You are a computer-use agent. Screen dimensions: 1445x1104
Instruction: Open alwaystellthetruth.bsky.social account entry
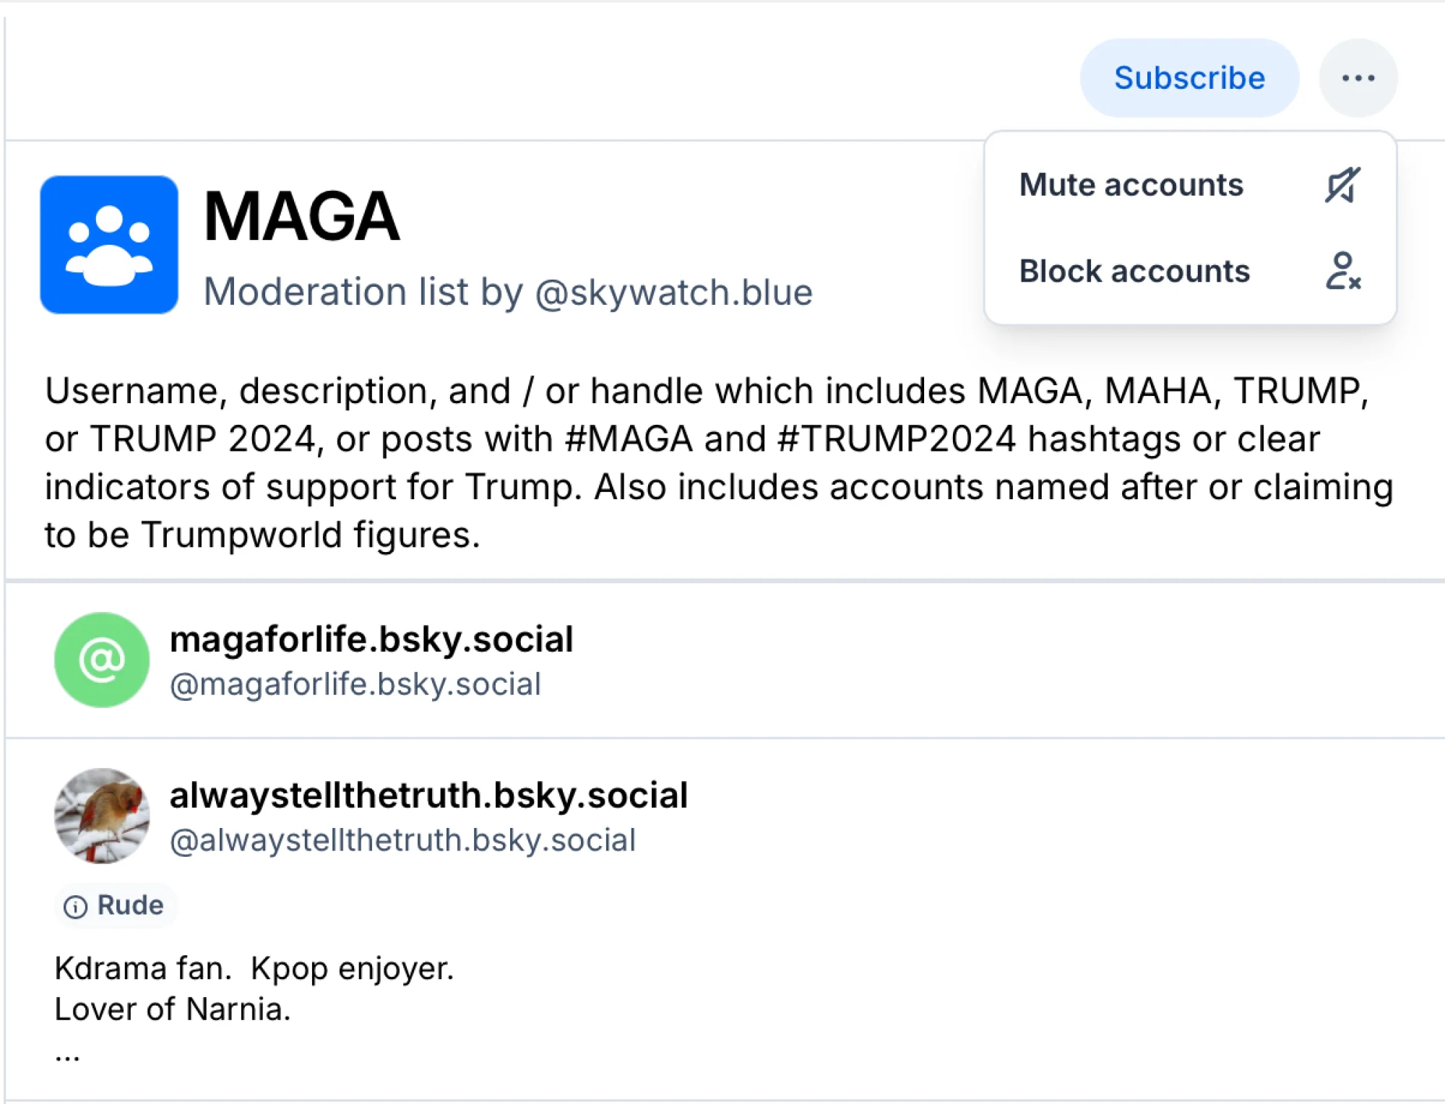pyautogui.click(x=428, y=795)
